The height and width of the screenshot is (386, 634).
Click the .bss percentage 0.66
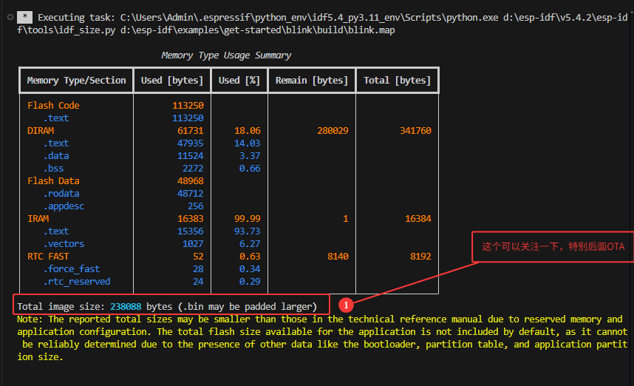(x=250, y=168)
